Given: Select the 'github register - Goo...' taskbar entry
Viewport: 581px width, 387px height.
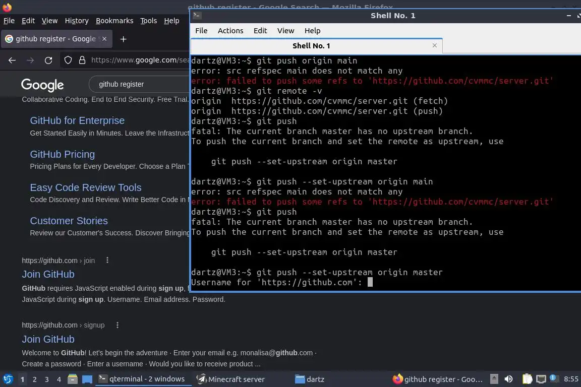Looking at the screenshot, I should [x=438, y=379].
